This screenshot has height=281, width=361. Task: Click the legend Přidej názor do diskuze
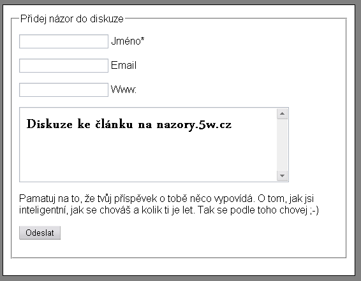coord(72,19)
